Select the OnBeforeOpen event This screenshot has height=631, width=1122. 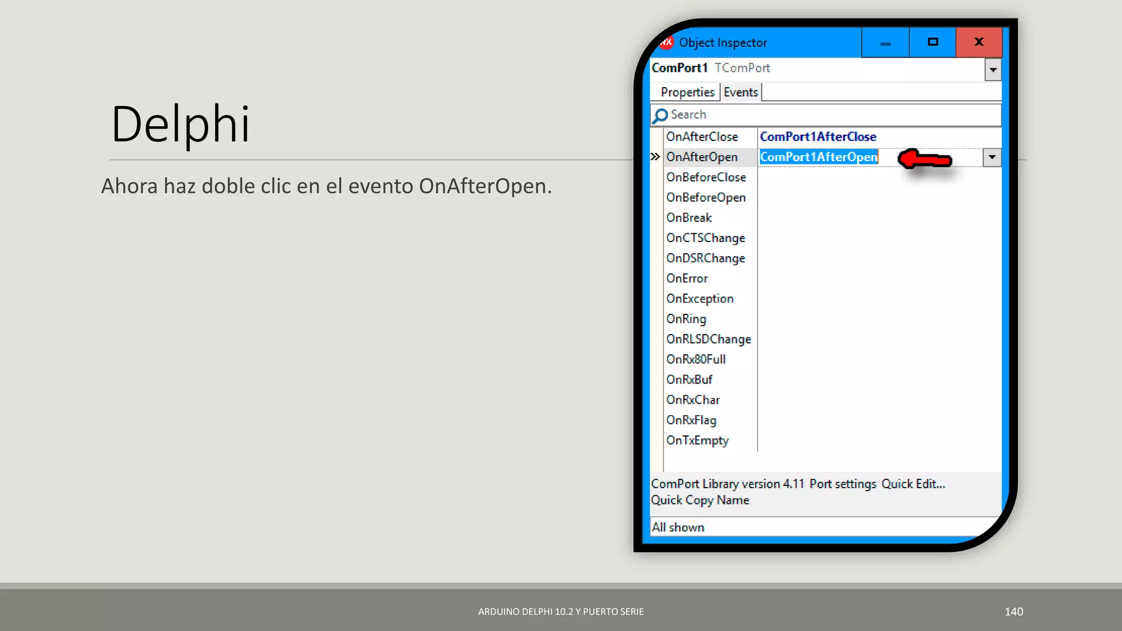(706, 198)
